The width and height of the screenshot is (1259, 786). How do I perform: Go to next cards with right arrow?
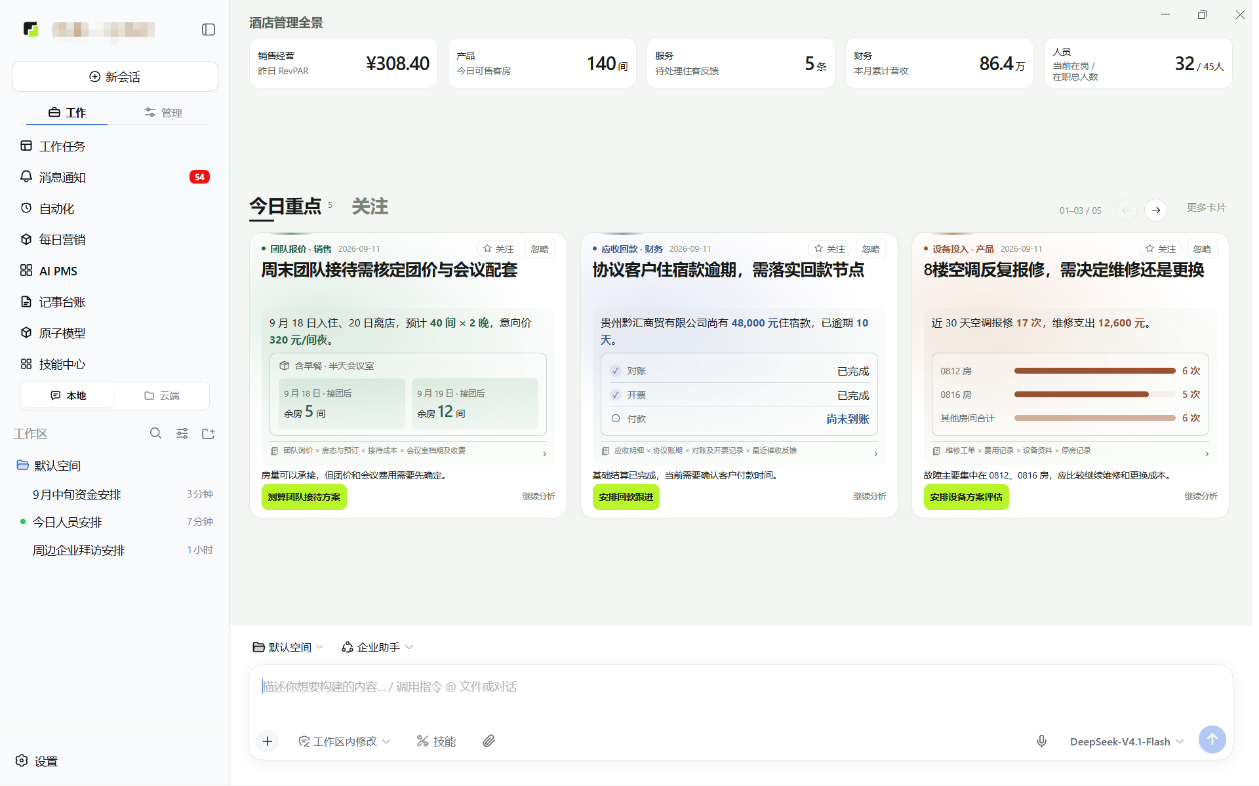(x=1156, y=210)
